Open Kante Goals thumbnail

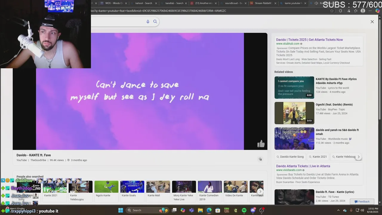pos(132,187)
